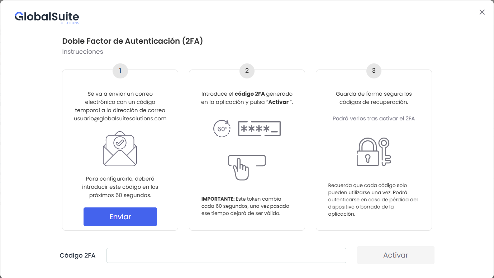
Task: Click the "Podrá verlos tras activar el 2FA" note
Action: click(x=374, y=119)
